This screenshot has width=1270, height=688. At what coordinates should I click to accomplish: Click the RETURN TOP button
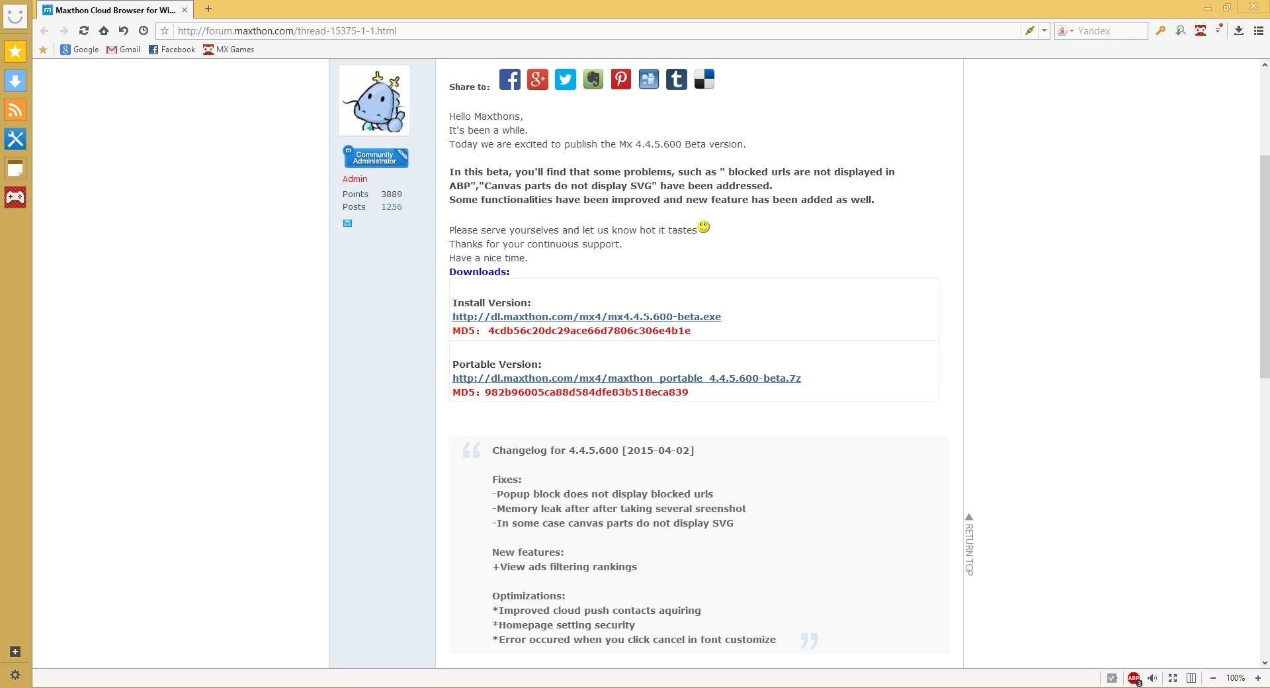pos(969,544)
